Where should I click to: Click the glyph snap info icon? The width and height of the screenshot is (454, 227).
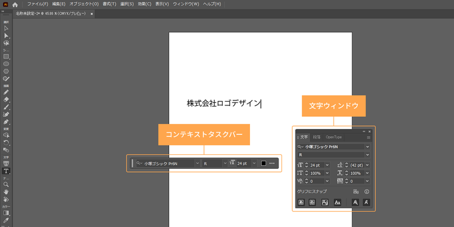[367, 192]
